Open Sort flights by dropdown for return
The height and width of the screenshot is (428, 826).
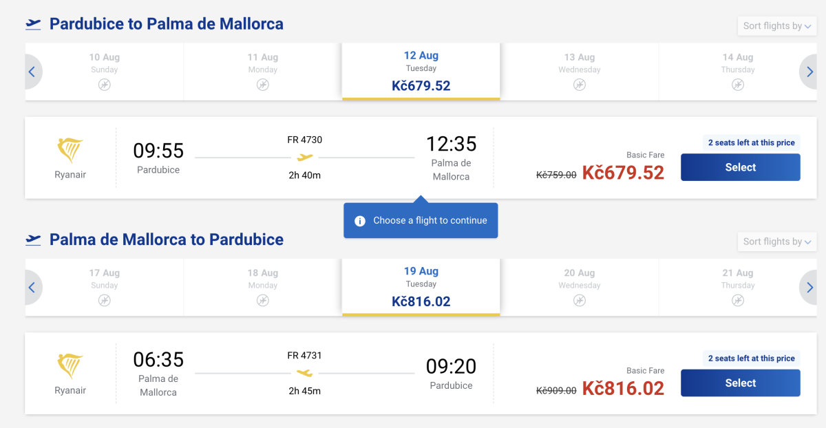(x=776, y=242)
